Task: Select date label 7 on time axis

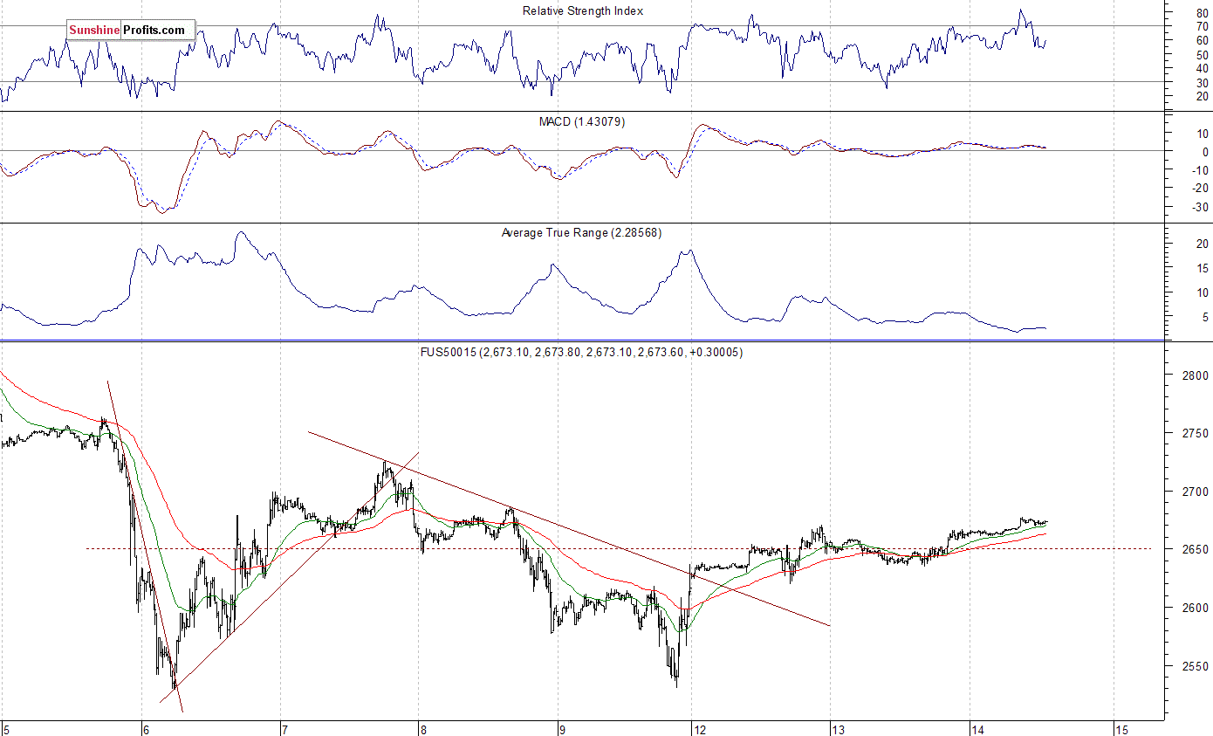Action: click(284, 729)
